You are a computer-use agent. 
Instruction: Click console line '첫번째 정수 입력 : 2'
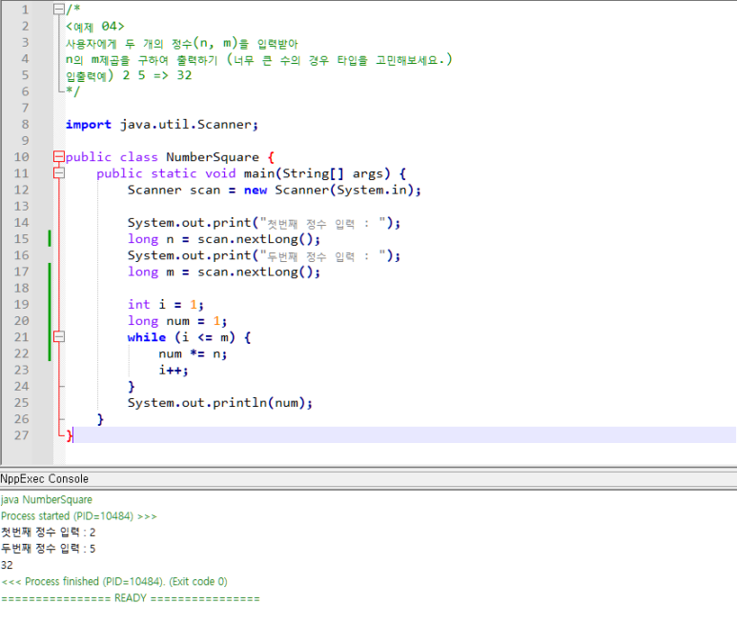(48, 533)
